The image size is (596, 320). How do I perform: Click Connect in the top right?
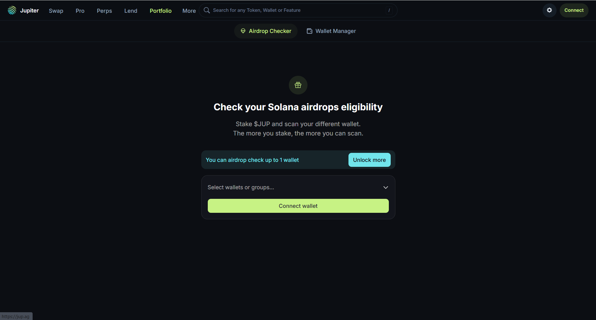pyautogui.click(x=574, y=10)
